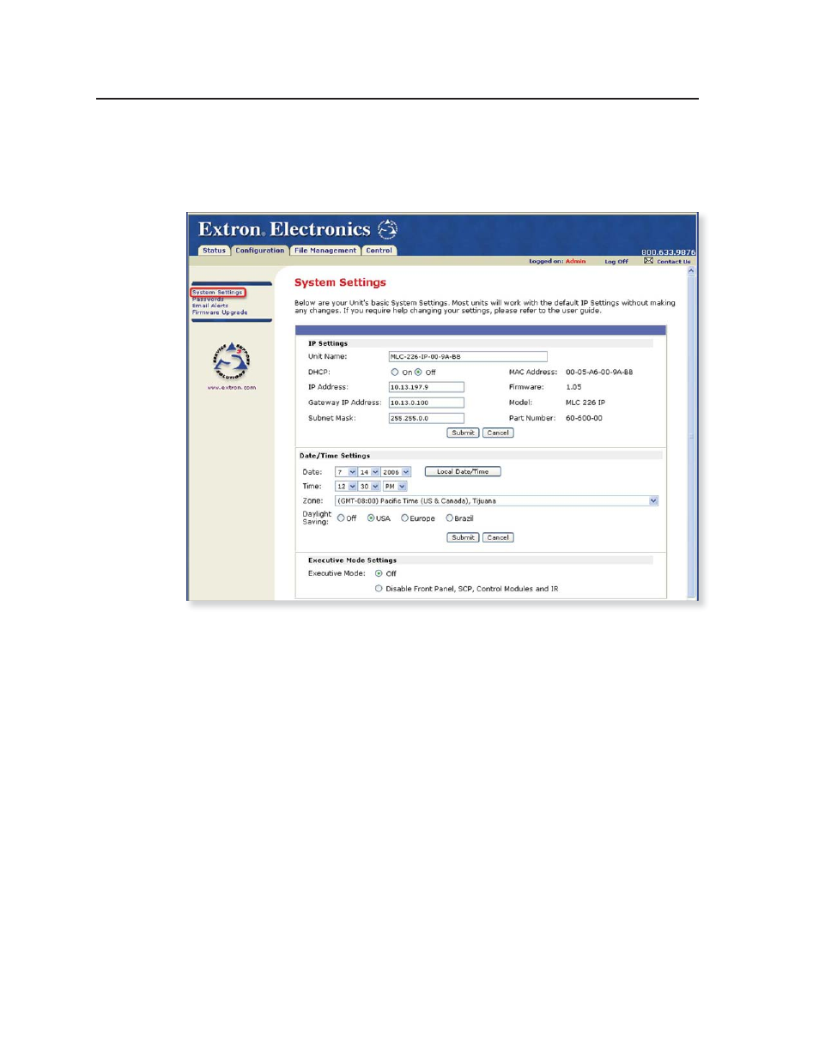Open the Time minutes dropdown showing 30
The width and height of the screenshot is (819, 1060).
[369, 486]
